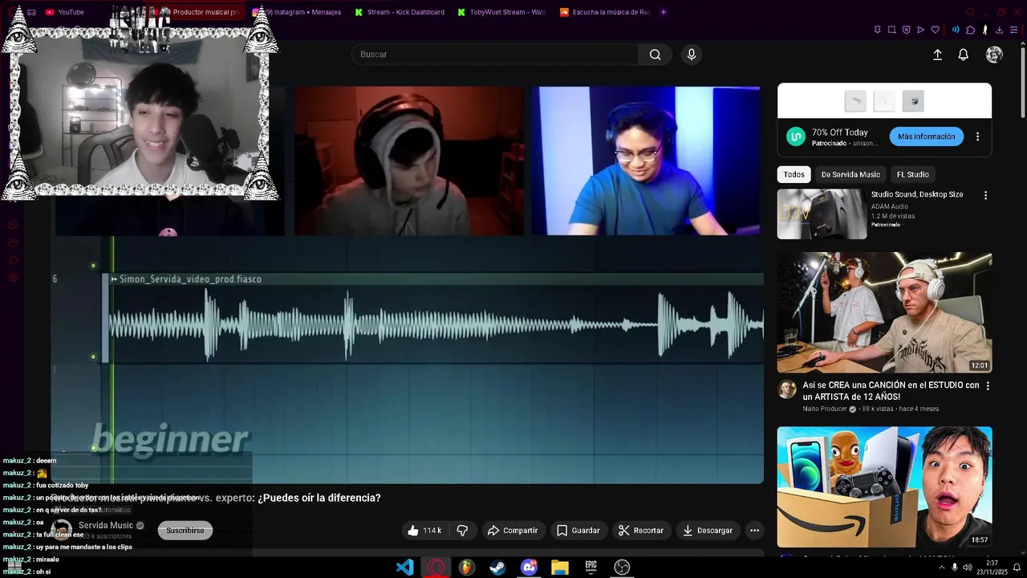Click the Recortar button
This screenshot has height=578, width=1027.
pos(640,531)
